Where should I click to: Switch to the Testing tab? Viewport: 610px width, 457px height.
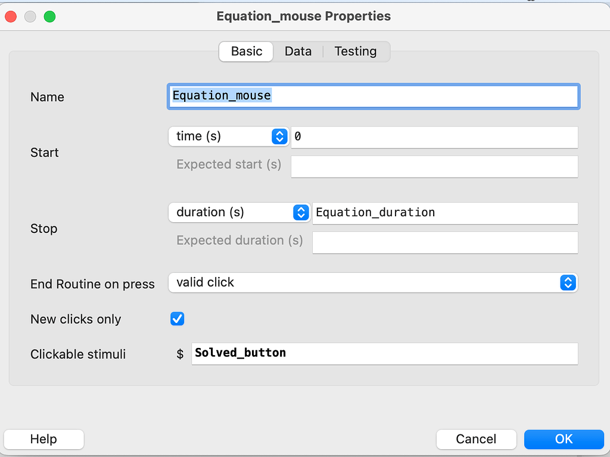355,51
